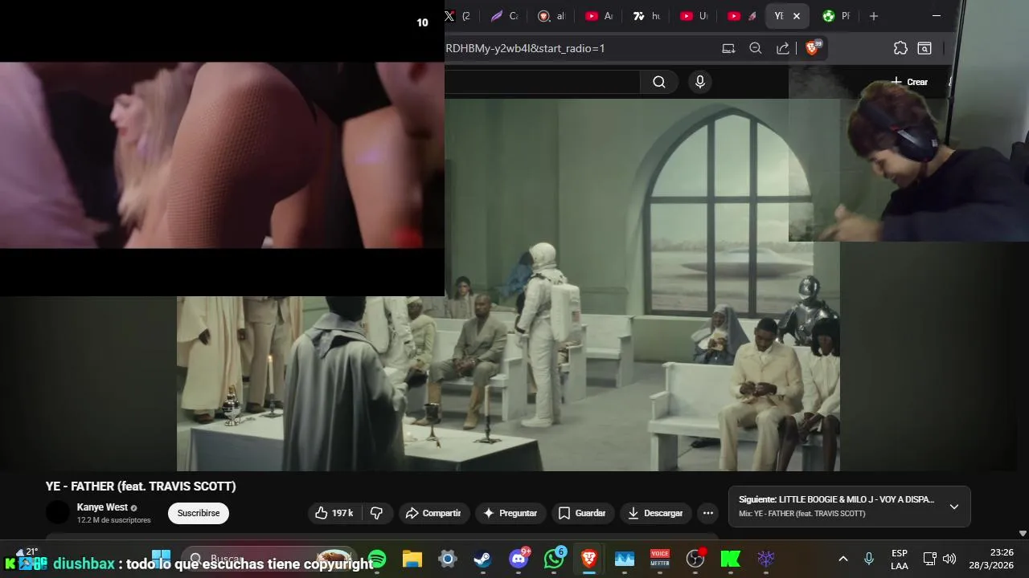
Task: Show hidden system tray icons
Action: click(x=843, y=559)
